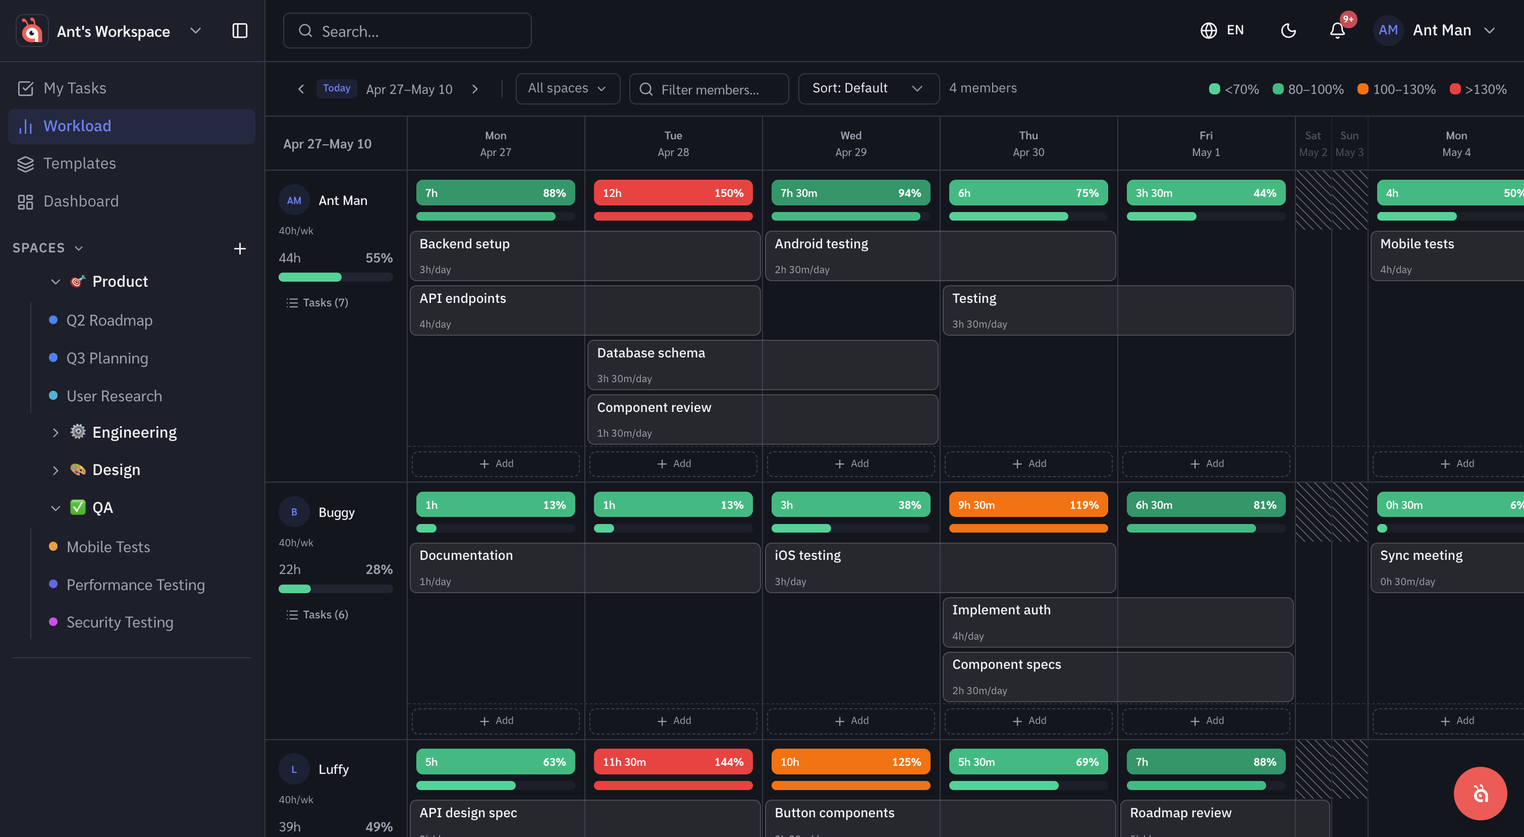Expand Ant Man's Tasks (7) list
The height and width of the screenshot is (837, 1524).
pos(317,302)
